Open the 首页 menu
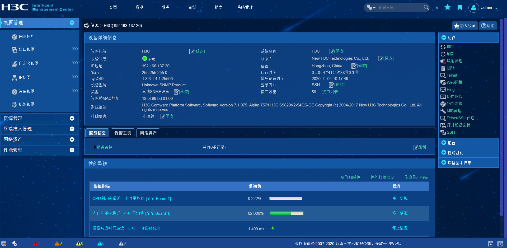The width and height of the screenshot is (507, 248). pos(113,7)
